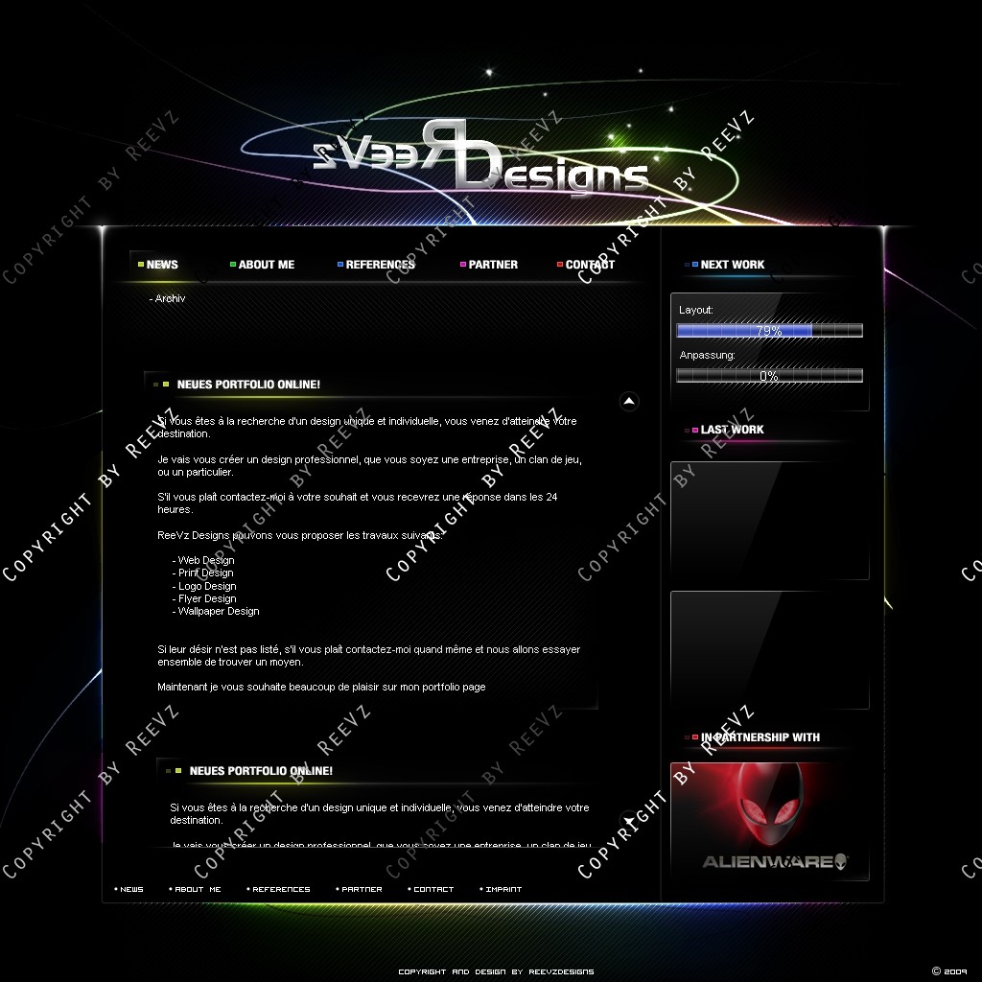Open the Archiv submenu link

pos(168,299)
